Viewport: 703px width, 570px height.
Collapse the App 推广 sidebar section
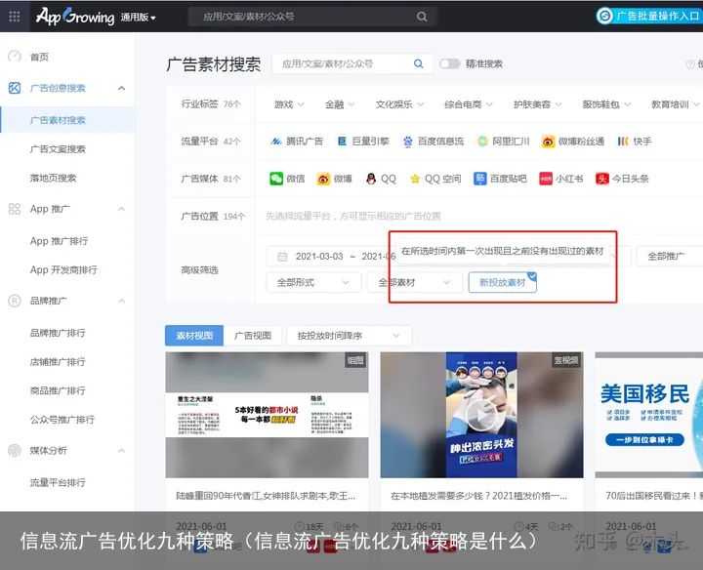pos(121,209)
